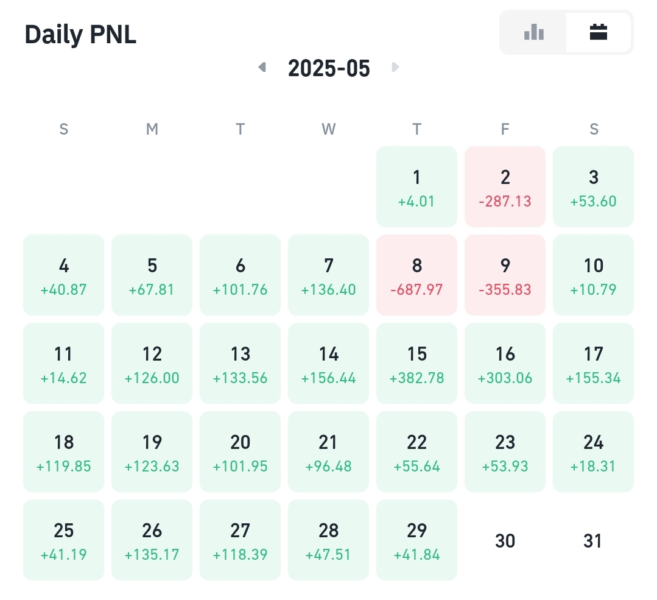Select the calendar view icon

pyautogui.click(x=599, y=32)
